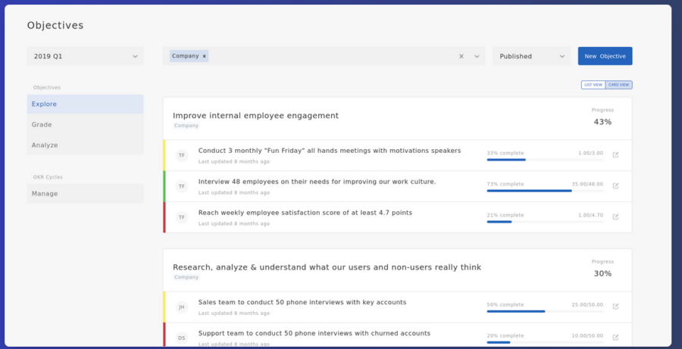Click the New Objective button

605,56
